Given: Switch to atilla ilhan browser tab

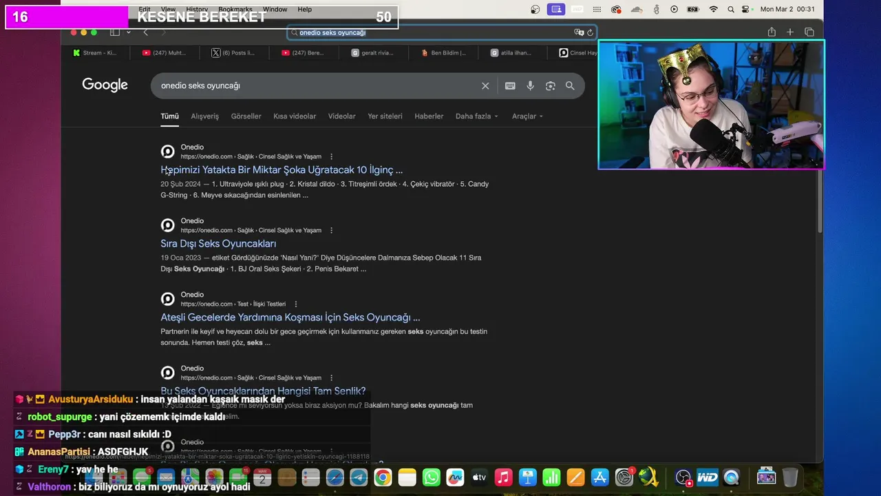Looking at the screenshot, I should [512, 52].
